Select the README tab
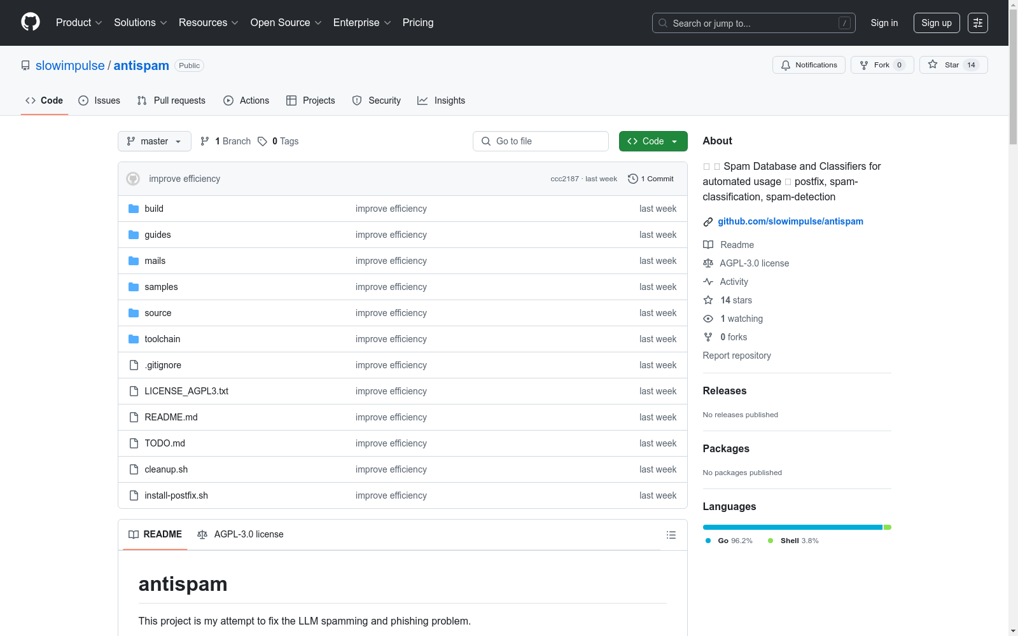The image size is (1018, 636). point(155,534)
